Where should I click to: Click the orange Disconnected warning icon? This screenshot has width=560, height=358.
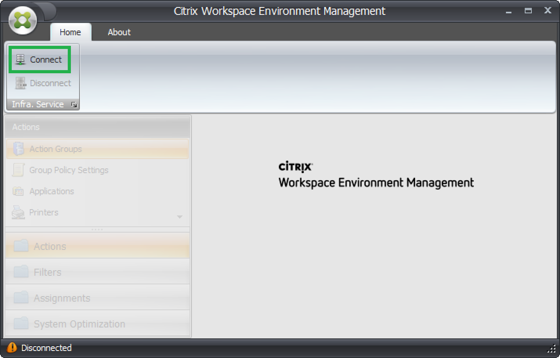coord(12,347)
